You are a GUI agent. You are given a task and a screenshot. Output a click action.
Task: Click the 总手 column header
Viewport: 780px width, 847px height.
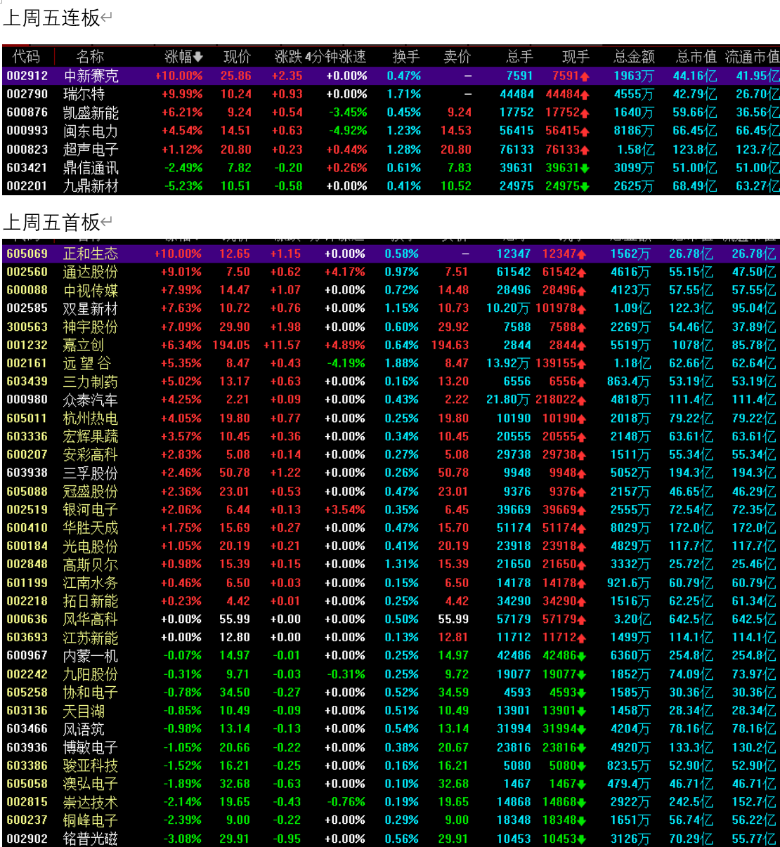point(519,57)
